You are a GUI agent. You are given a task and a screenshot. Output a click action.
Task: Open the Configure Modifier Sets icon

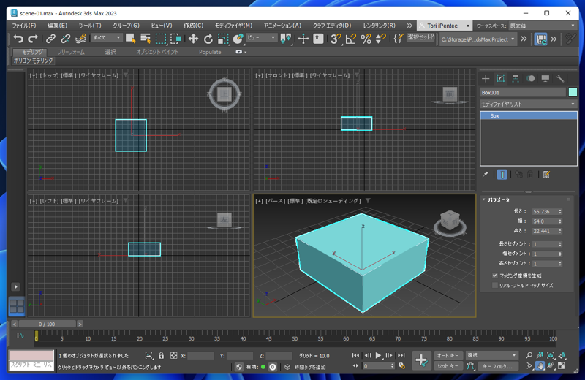tap(546, 174)
